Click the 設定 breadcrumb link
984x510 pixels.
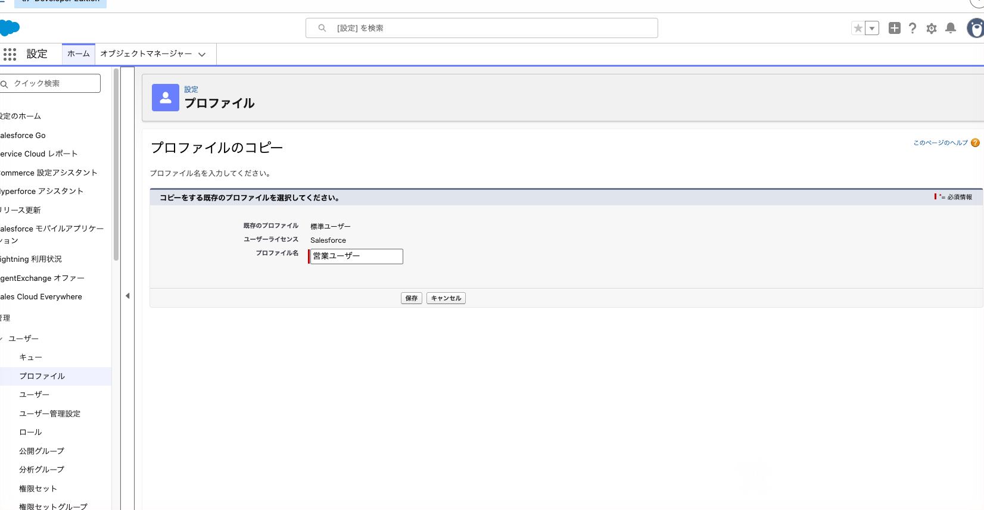click(x=191, y=89)
